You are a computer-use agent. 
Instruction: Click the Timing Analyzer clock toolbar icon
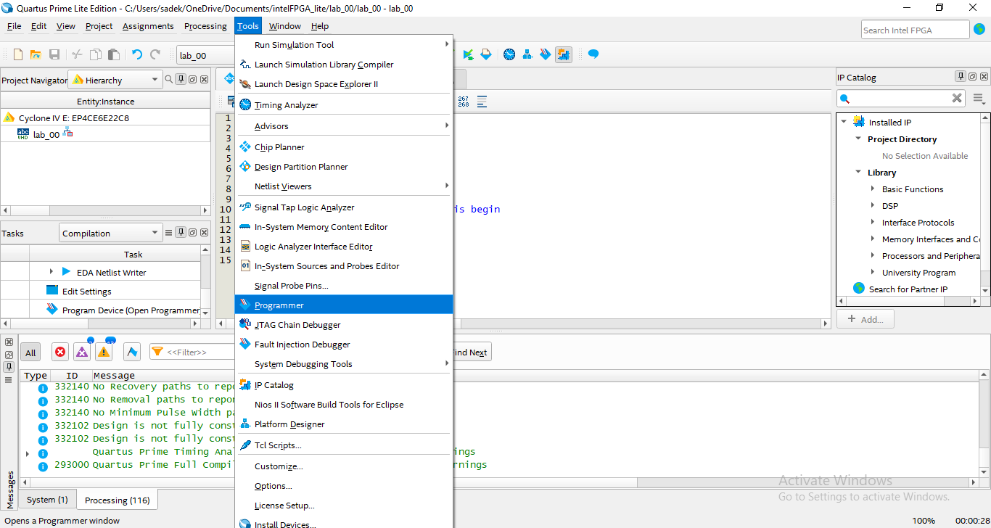[509, 54]
